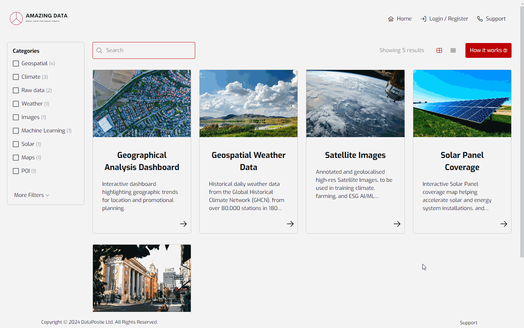Open the Login / Register page
This screenshot has width=524, height=328.
click(x=444, y=19)
